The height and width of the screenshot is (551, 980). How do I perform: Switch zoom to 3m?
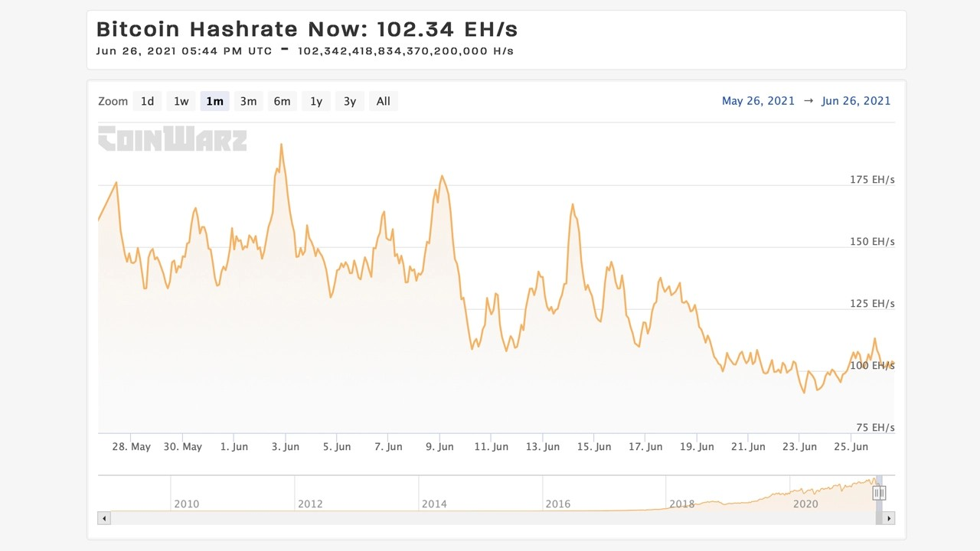248,101
